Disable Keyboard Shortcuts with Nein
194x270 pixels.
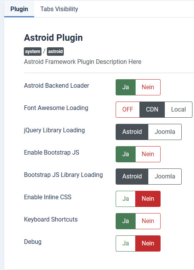(x=148, y=221)
